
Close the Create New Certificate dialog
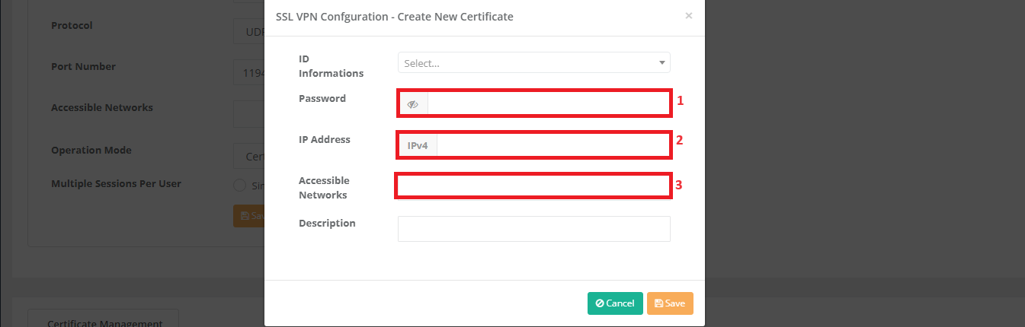689,15
